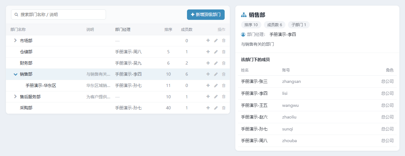Click the 成员数 6 badge
This screenshot has width=405, height=156.
275,25
